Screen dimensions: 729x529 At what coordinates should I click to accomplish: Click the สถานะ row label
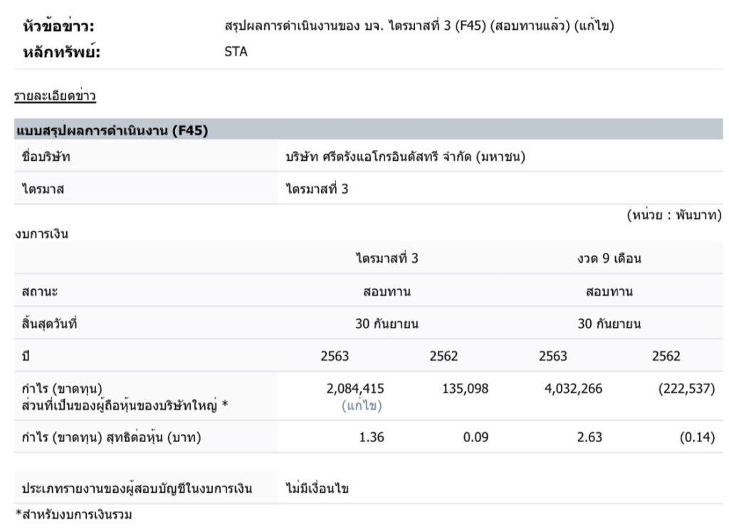[40, 291]
